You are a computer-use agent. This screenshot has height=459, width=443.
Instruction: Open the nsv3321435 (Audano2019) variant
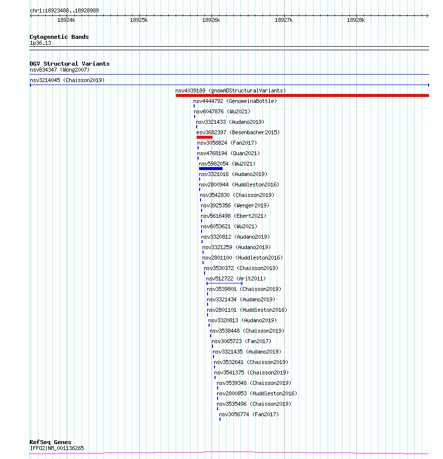(247, 352)
